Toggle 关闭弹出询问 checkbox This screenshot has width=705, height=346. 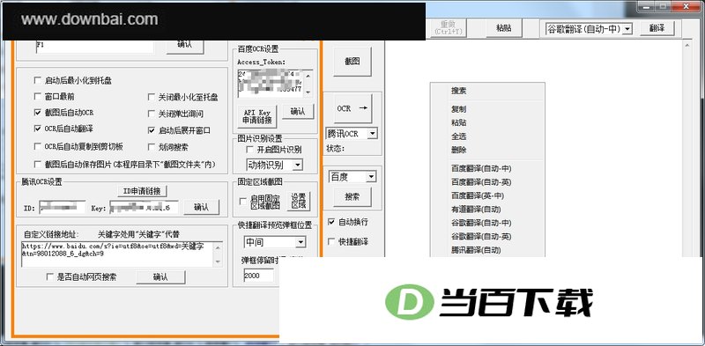pyautogui.click(x=151, y=114)
